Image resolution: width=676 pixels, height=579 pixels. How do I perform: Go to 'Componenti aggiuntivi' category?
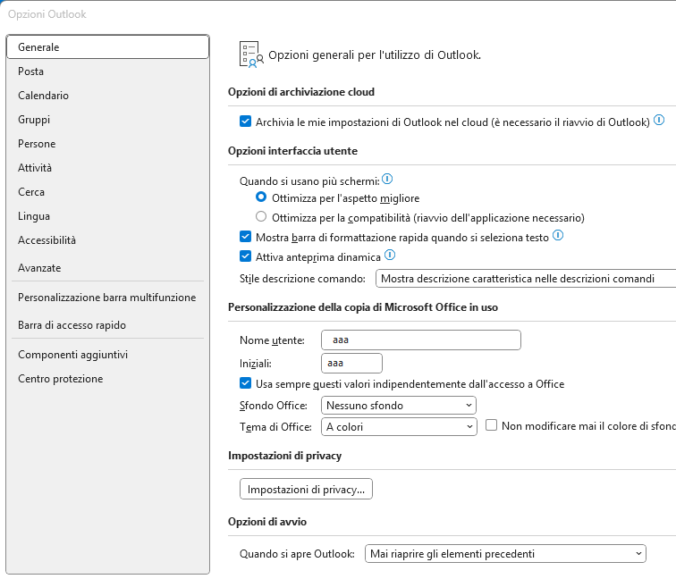108,355
